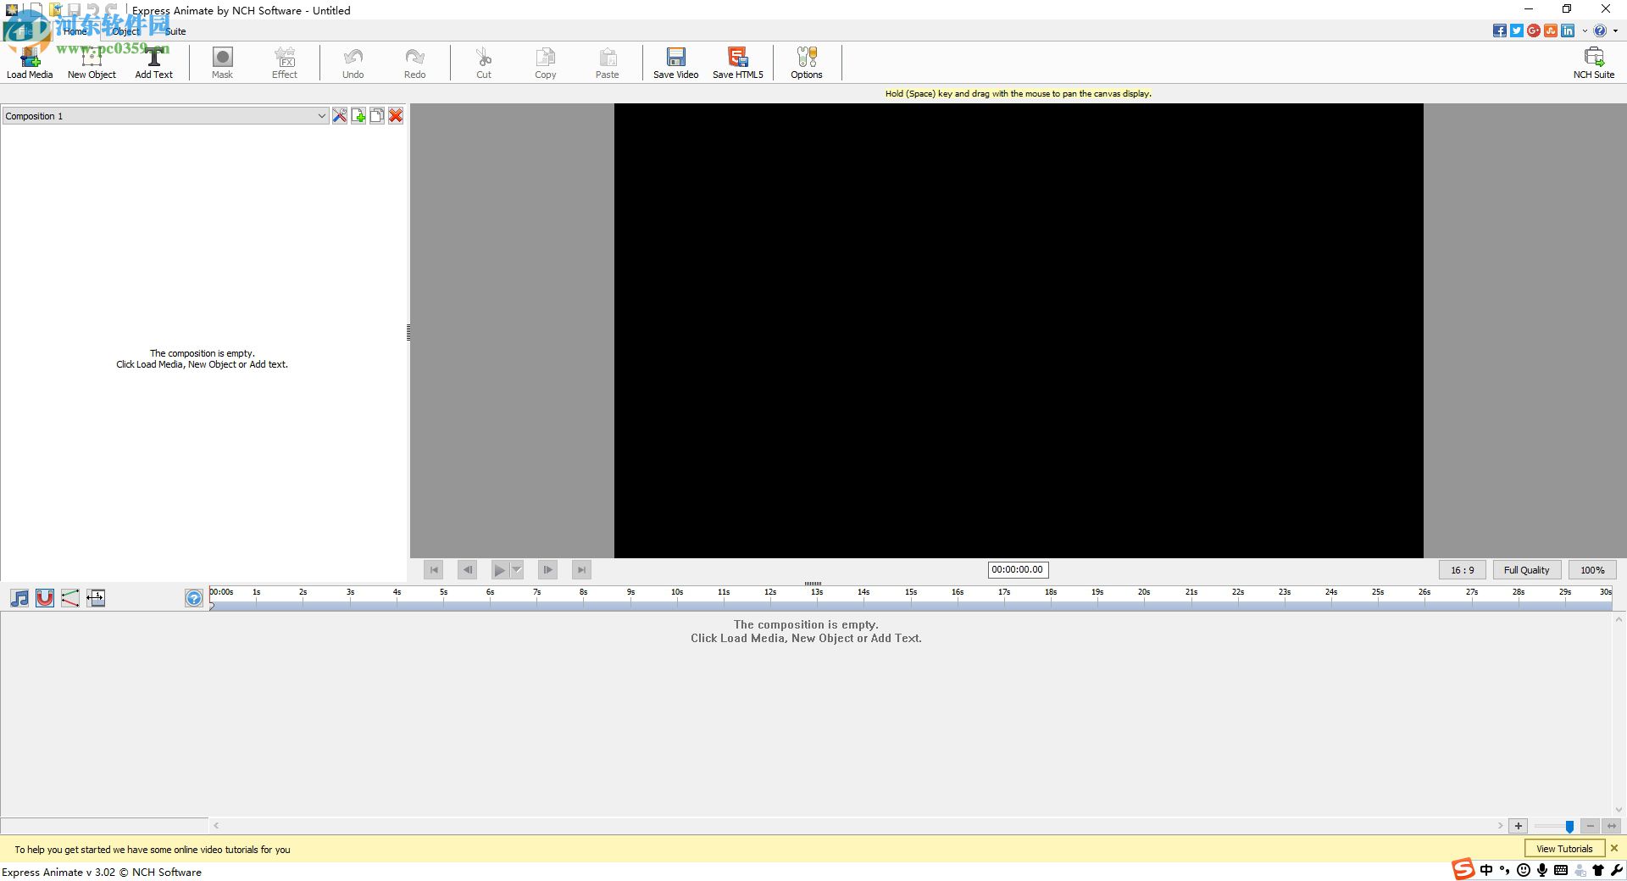This screenshot has width=1627, height=881.
Task: Click the IME emoji smiley icon
Action: pos(1524,870)
